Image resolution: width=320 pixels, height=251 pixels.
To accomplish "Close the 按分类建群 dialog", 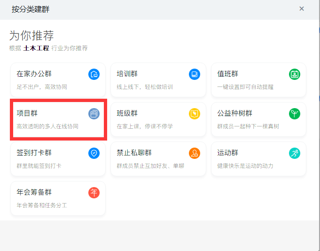I will coord(301,8).
